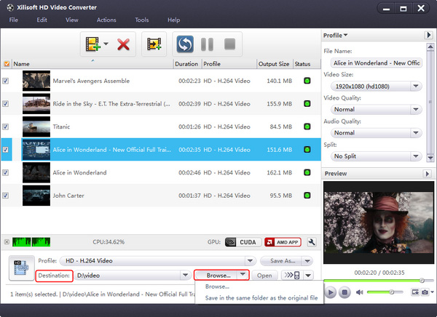Click the Open destination button

264,276
